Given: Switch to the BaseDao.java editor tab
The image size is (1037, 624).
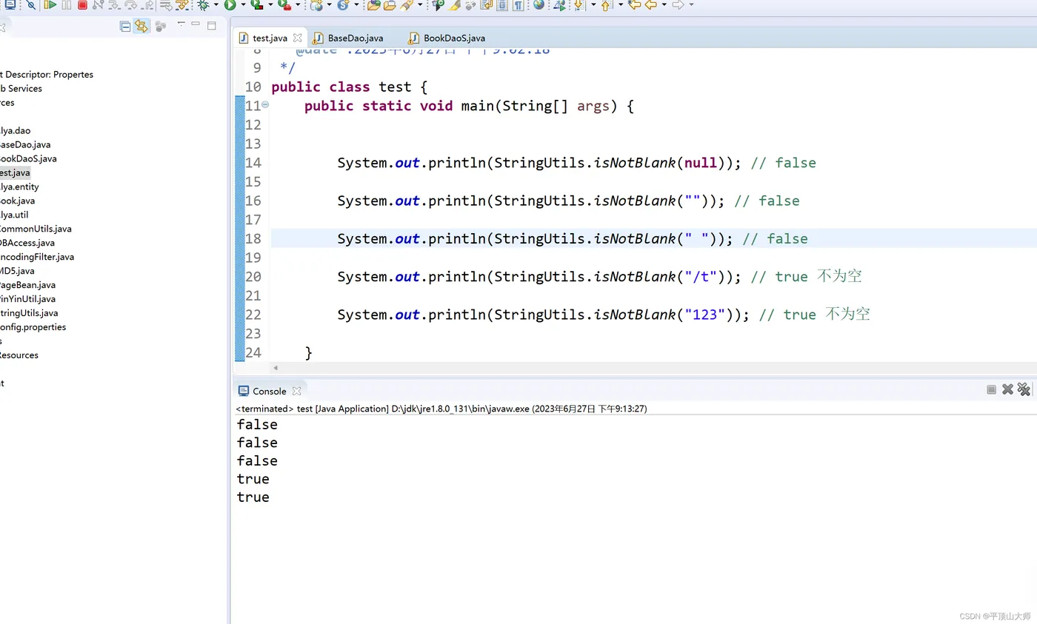Looking at the screenshot, I should pos(348,38).
